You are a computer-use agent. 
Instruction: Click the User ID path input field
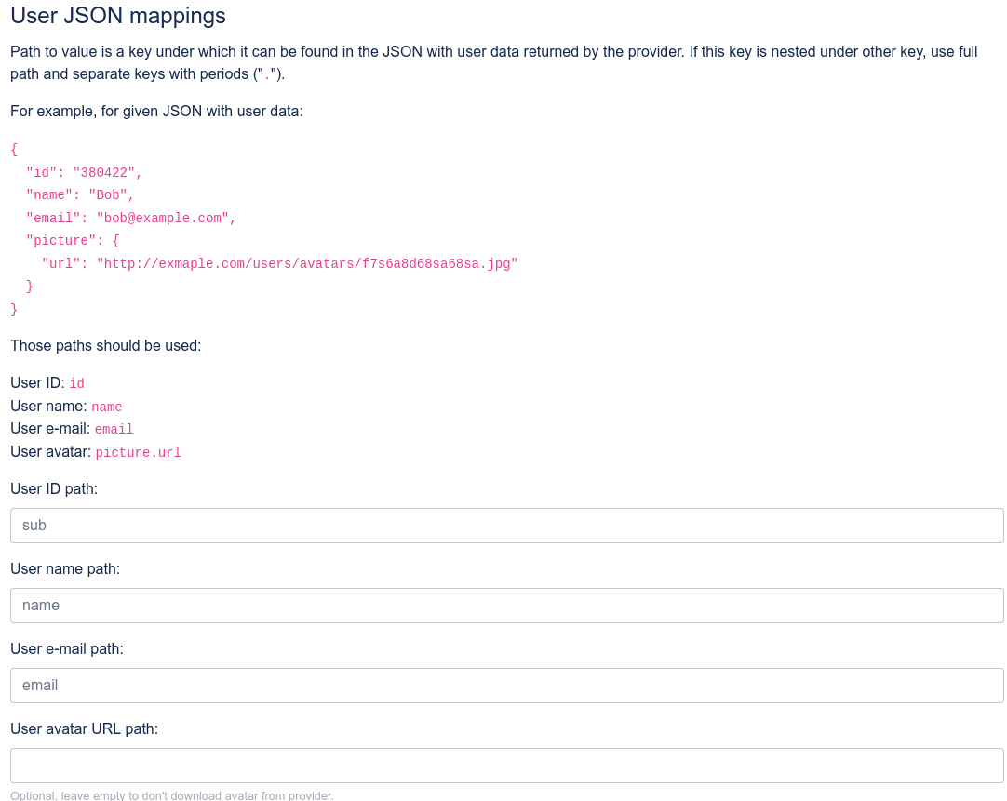pyautogui.click(x=506, y=526)
